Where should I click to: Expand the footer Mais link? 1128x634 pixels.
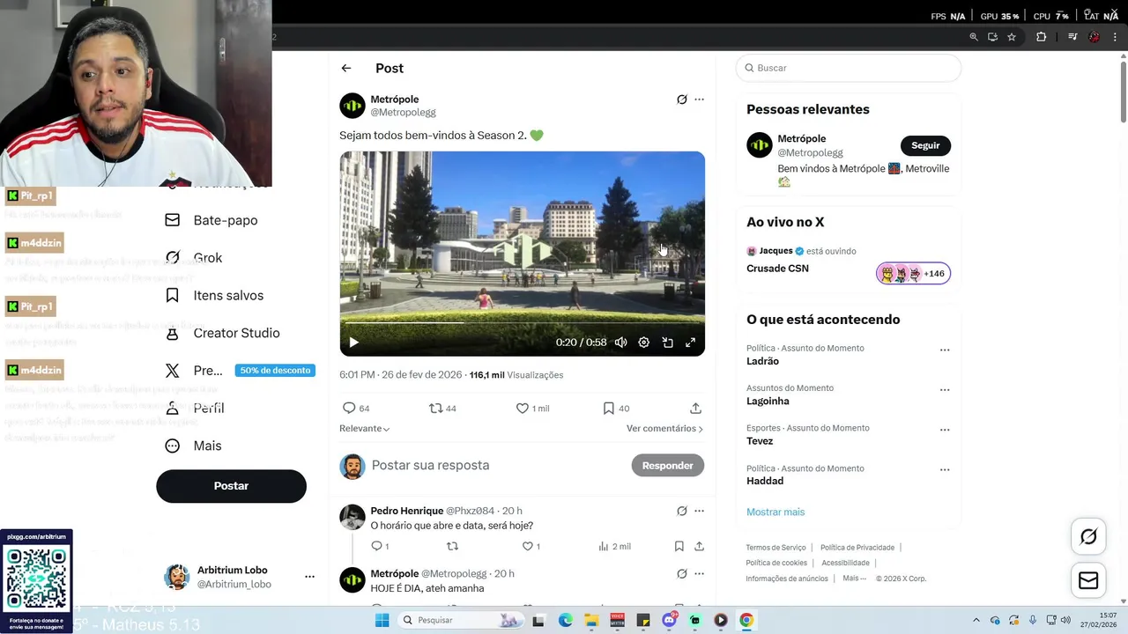[x=854, y=579]
